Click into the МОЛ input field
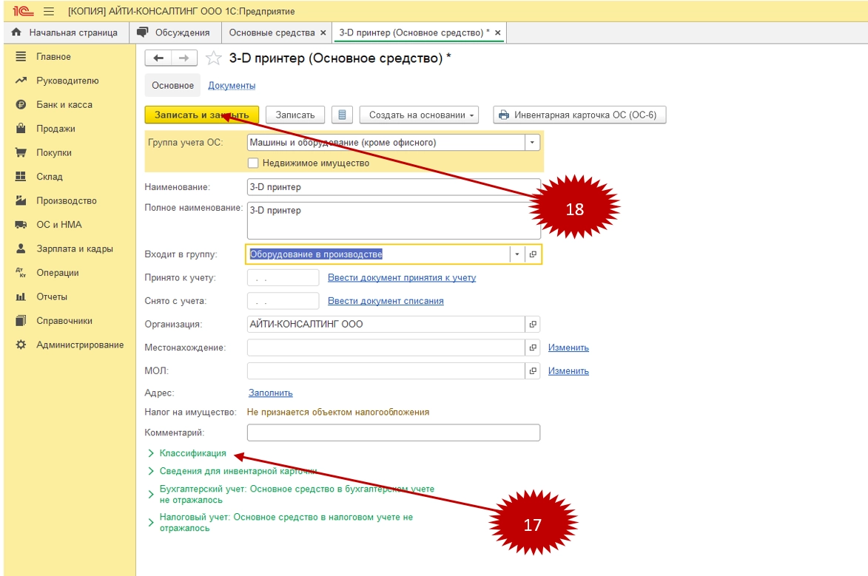The image size is (868, 576). click(386, 370)
